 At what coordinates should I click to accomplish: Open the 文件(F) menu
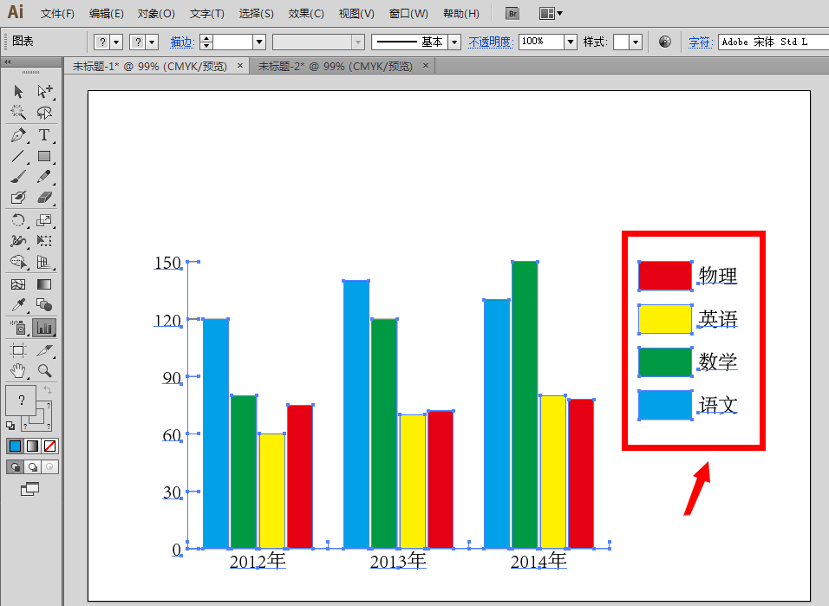point(57,14)
